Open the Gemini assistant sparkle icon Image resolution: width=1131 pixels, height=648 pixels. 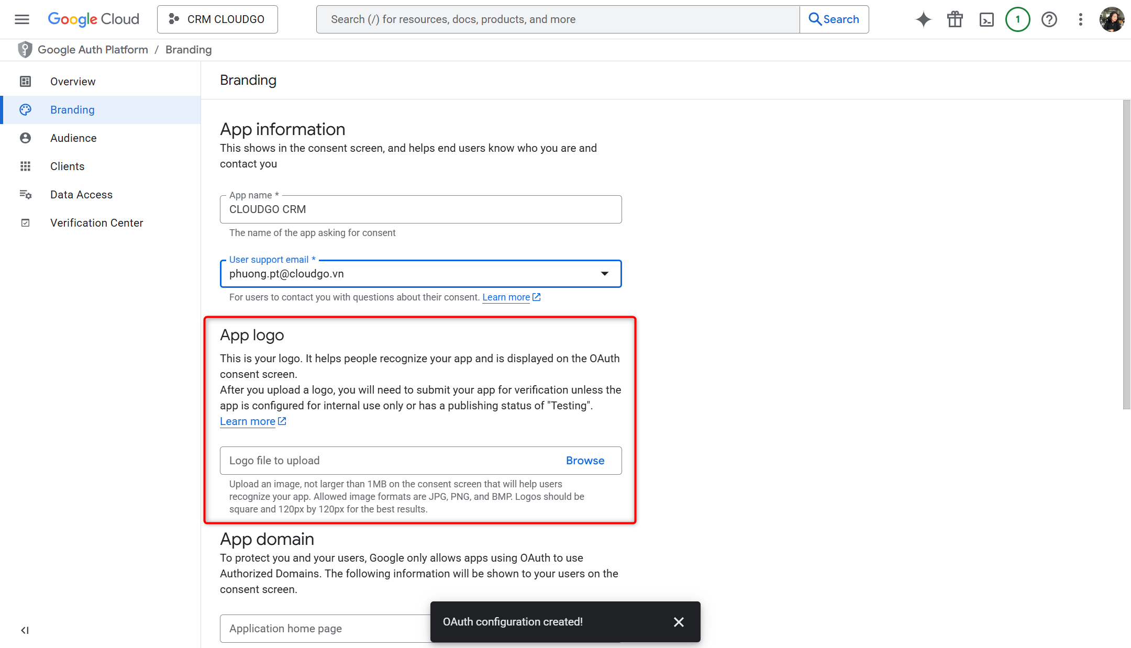click(923, 19)
